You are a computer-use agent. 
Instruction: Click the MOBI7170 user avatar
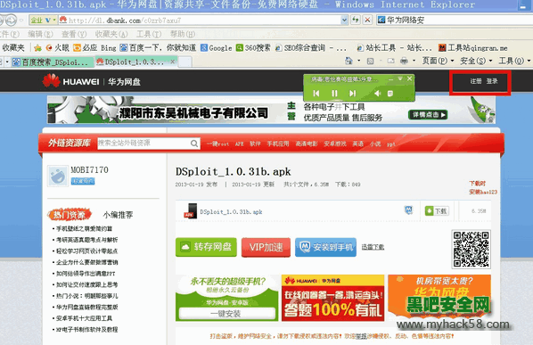coord(58,176)
